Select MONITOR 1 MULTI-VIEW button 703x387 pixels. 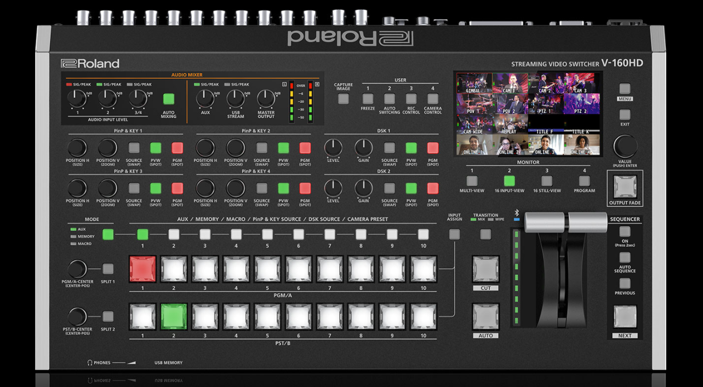472,181
